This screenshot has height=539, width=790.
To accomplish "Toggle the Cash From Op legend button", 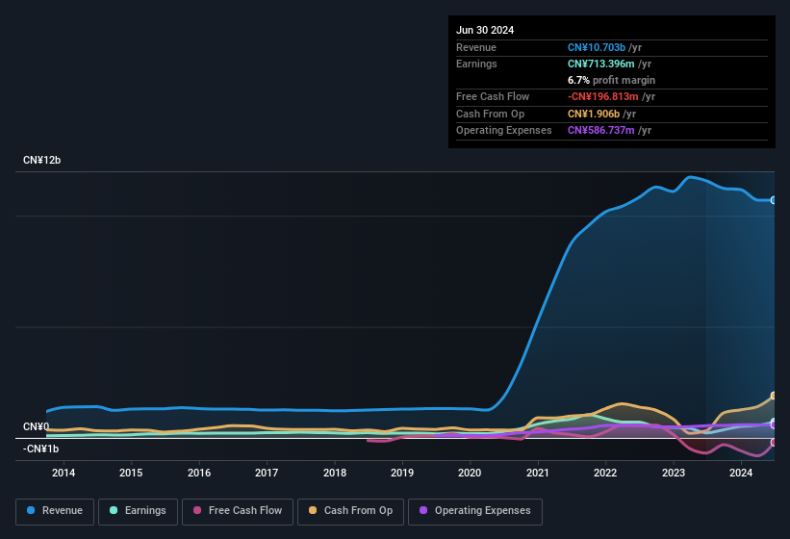I will click(350, 511).
